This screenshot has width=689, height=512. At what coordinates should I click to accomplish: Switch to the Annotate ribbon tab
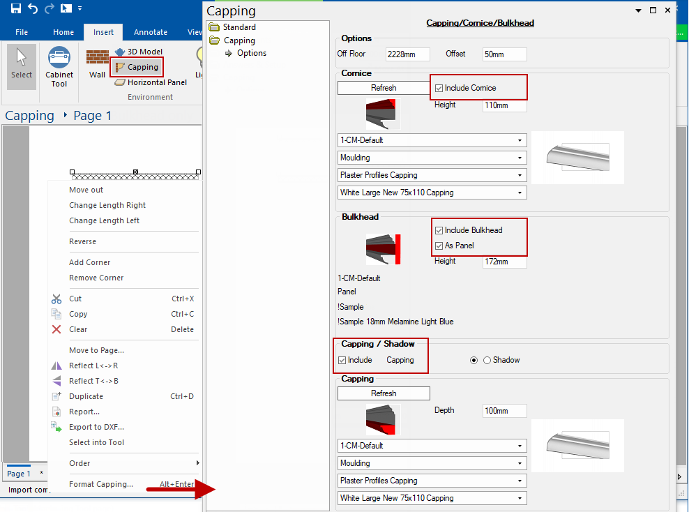tap(151, 32)
